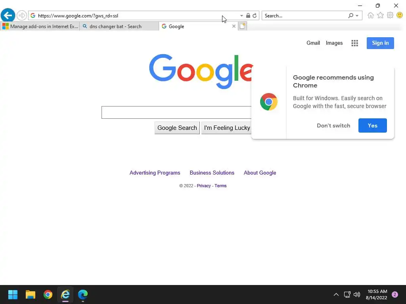The image size is (406, 304).
Task: Click the Forward navigation arrow
Action: 22,15
